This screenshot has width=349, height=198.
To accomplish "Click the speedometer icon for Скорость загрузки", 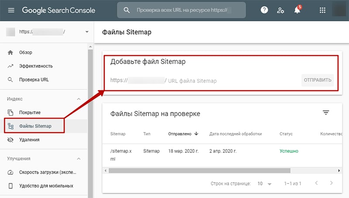I will pyautogui.click(x=10, y=172).
